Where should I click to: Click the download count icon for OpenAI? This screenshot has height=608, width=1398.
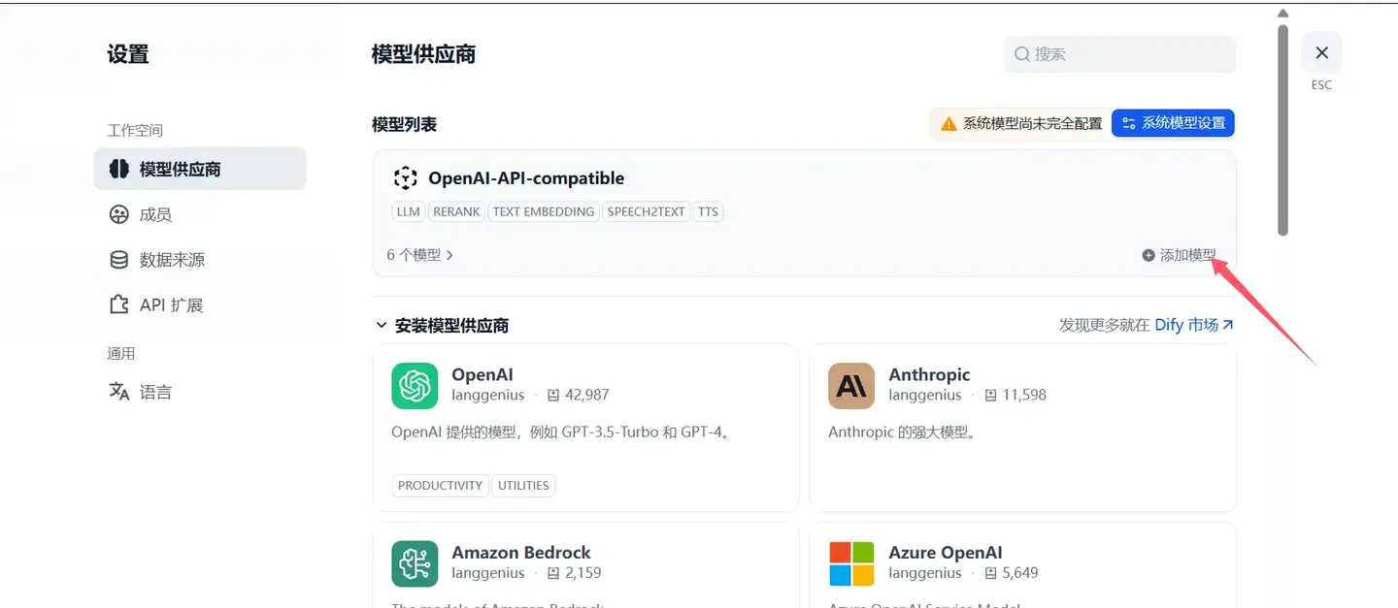(553, 396)
